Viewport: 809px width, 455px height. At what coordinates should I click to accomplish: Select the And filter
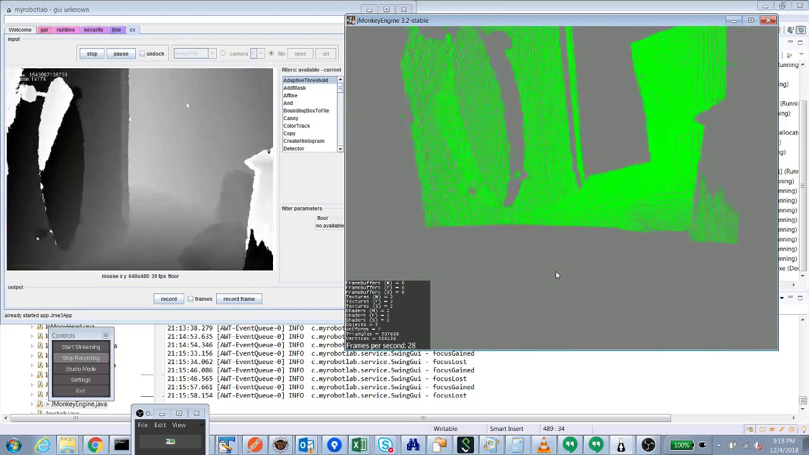pos(310,103)
